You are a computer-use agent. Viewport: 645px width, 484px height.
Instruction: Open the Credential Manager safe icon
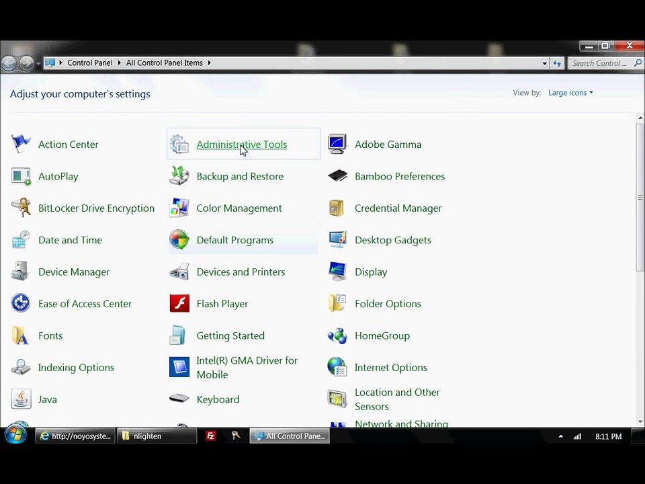click(337, 208)
